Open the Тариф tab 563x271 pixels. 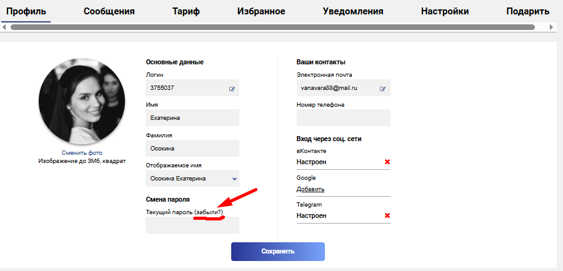(x=186, y=11)
